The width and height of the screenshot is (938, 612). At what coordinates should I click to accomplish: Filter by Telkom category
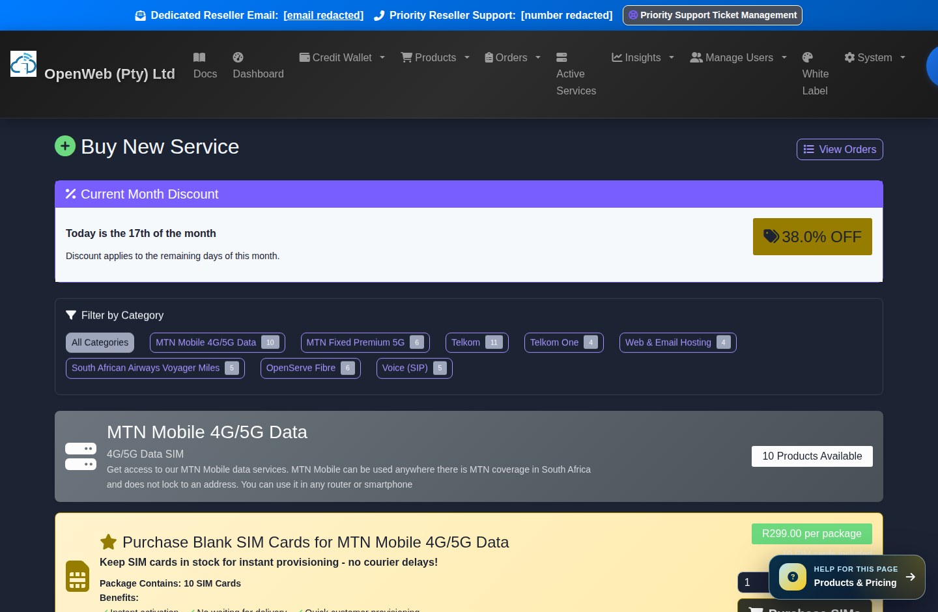[x=477, y=342]
